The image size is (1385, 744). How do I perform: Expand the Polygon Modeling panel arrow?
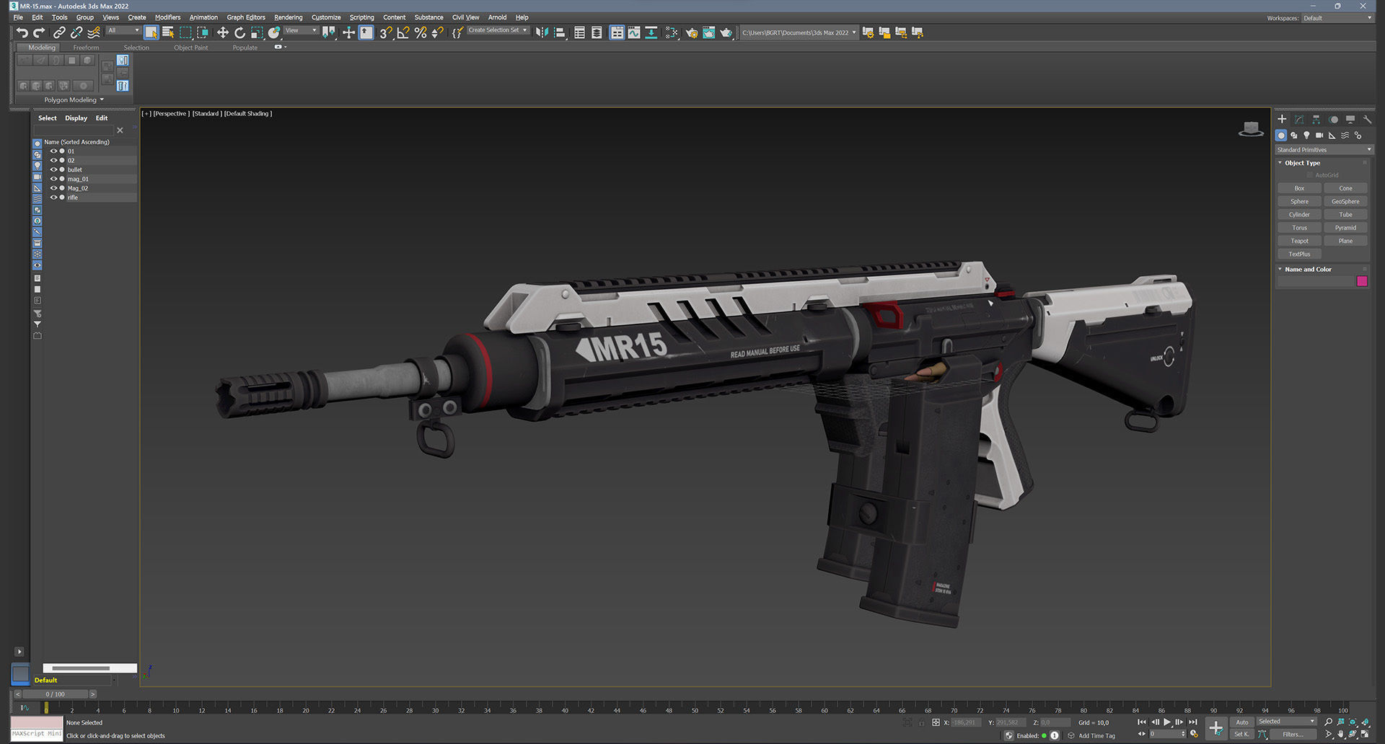click(x=102, y=99)
